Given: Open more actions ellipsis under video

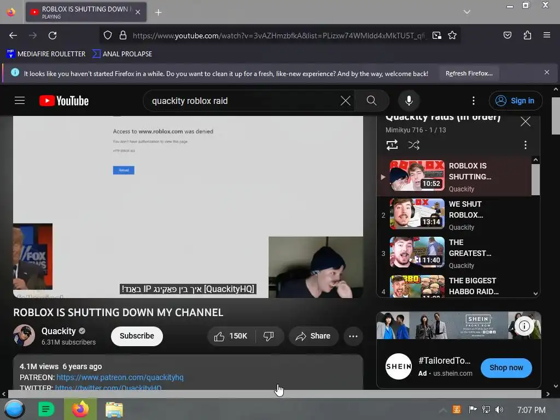Looking at the screenshot, I should coord(353,336).
